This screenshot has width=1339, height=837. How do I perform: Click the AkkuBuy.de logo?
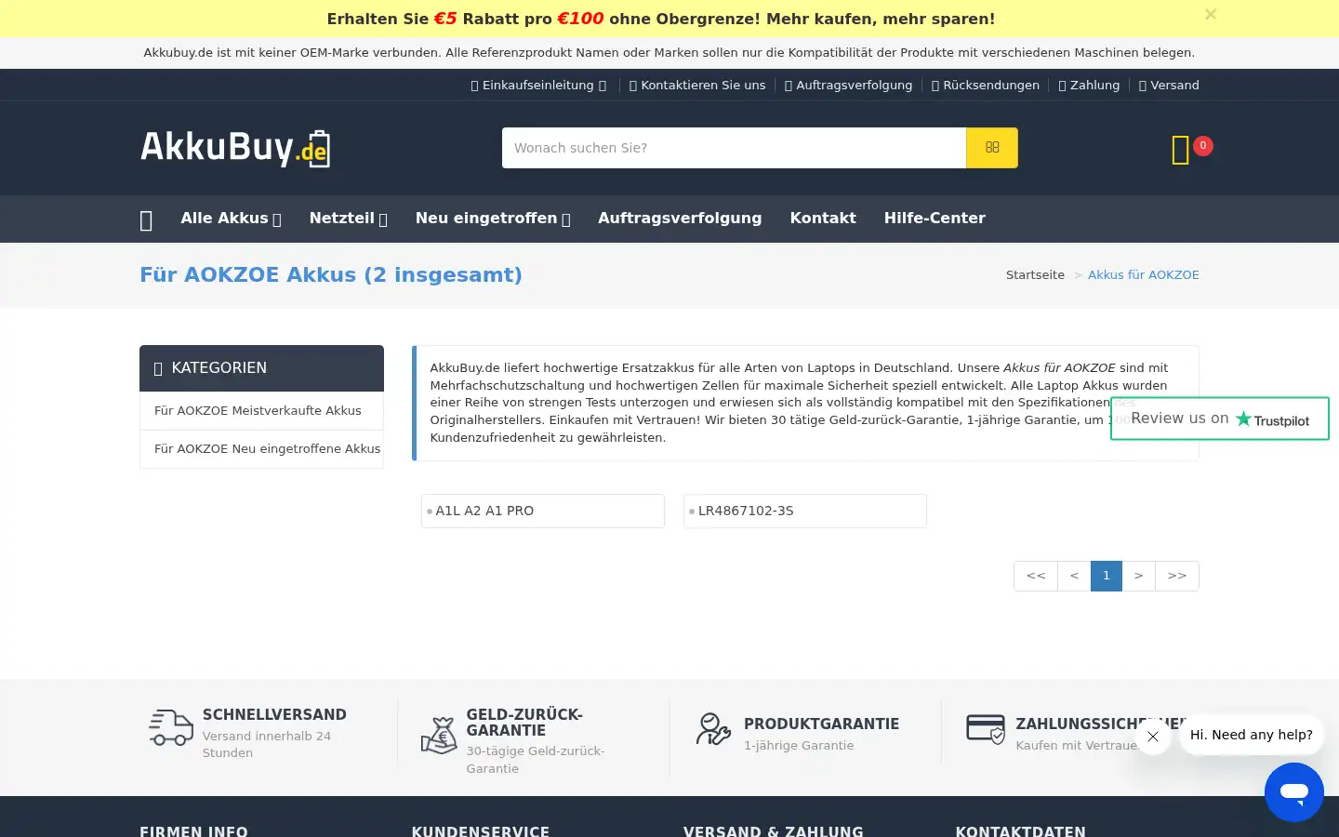[235, 148]
